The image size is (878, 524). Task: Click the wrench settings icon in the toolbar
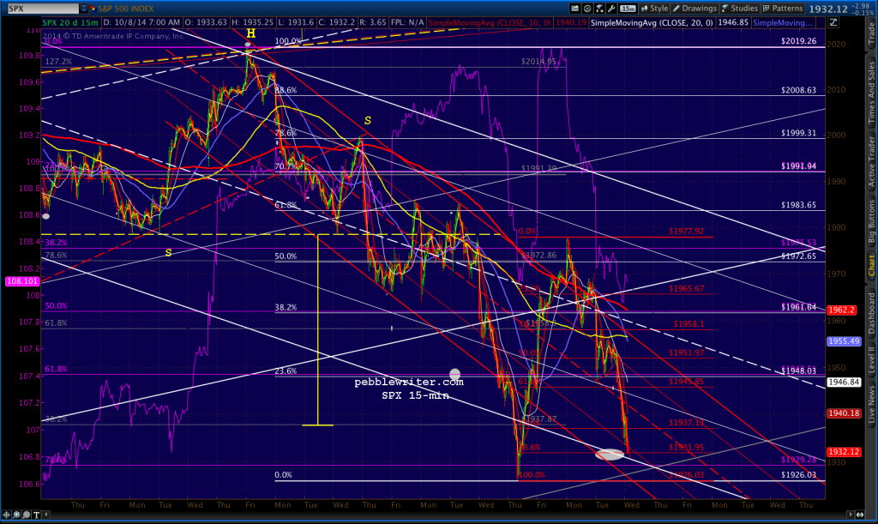[x=611, y=8]
